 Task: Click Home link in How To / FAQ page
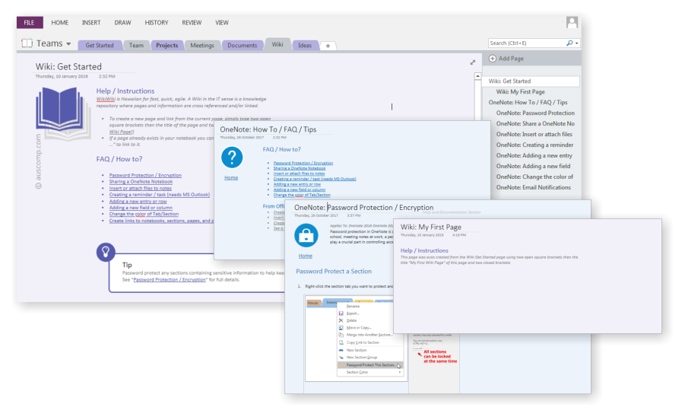pyautogui.click(x=231, y=178)
